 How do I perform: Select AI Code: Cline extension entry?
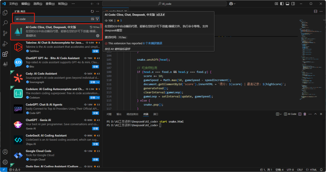tap(56, 31)
